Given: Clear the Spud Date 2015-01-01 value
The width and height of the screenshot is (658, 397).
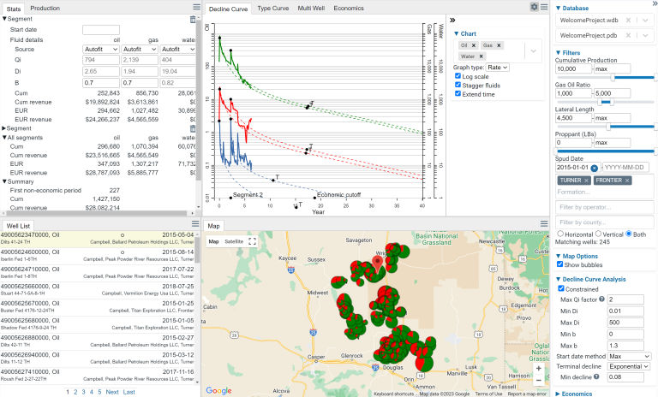Looking at the screenshot, I should coord(595,168).
